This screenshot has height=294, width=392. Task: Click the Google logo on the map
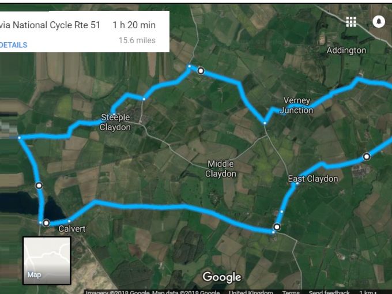coord(222,277)
